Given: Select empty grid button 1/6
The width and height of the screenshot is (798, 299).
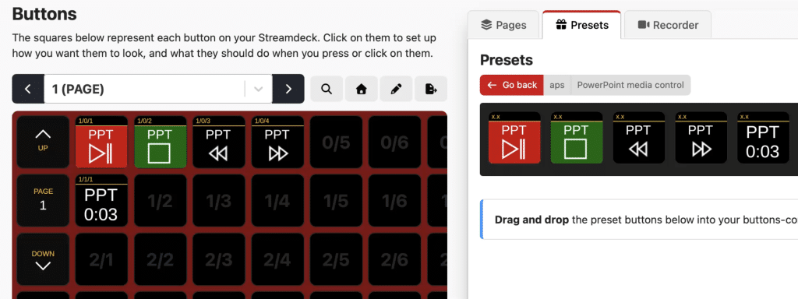Looking at the screenshot, I should (x=394, y=200).
